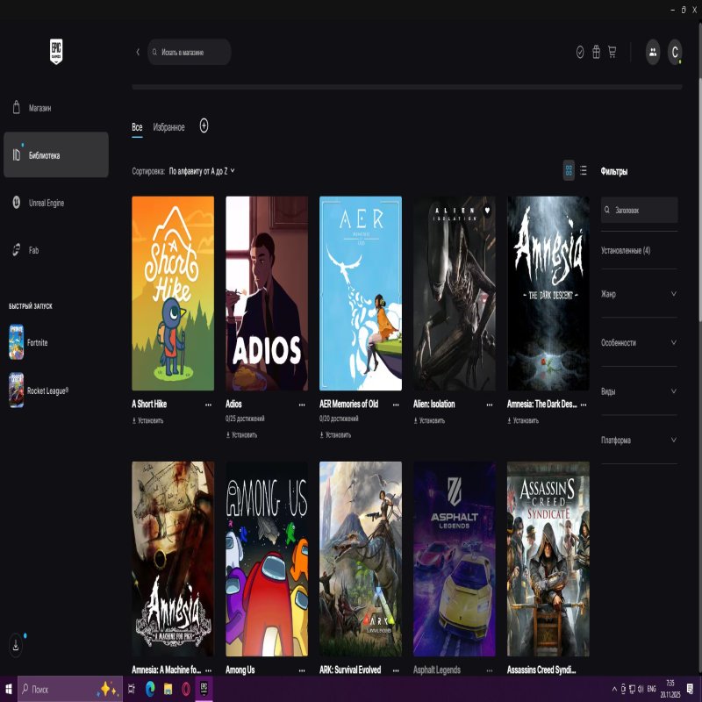Viewport: 702px width, 702px height.
Task: Click the store search input field
Action: (x=193, y=53)
